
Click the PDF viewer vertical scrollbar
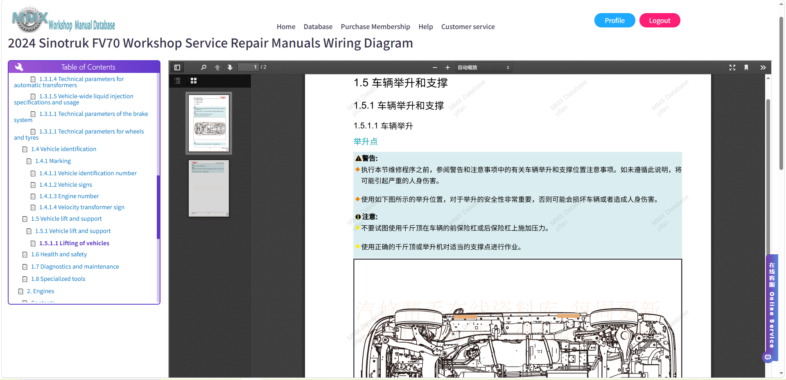pyautogui.click(x=768, y=176)
